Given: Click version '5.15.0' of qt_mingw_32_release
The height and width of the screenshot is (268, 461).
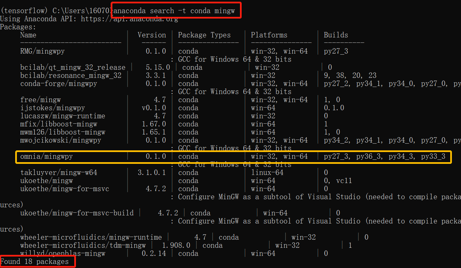Looking at the screenshot, I should pyautogui.click(x=158, y=67).
